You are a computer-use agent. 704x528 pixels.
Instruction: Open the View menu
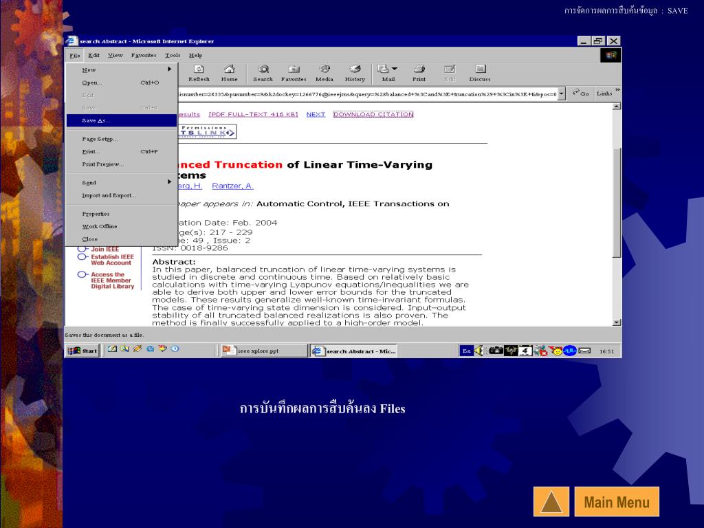click(115, 55)
